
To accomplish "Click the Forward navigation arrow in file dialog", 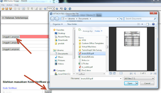I will [x=57, y=19].
